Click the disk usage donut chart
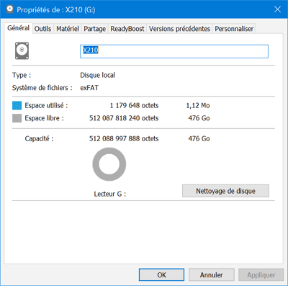The width and height of the screenshot is (288, 286). (x=109, y=164)
